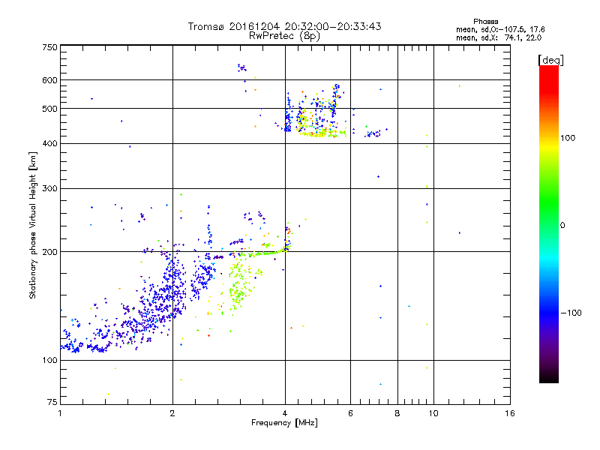This screenshot has height=450, width=600.
Task: Select the 'mean, sd,O:-107.5, 17.8' line
Action: pyautogui.click(x=500, y=29)
